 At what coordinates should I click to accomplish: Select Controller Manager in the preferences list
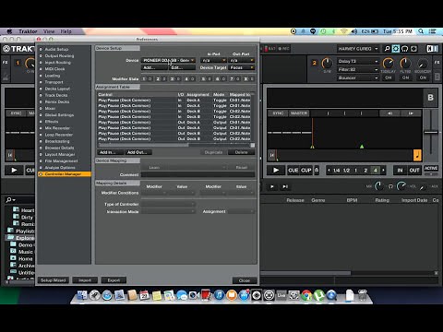[65, 174]
